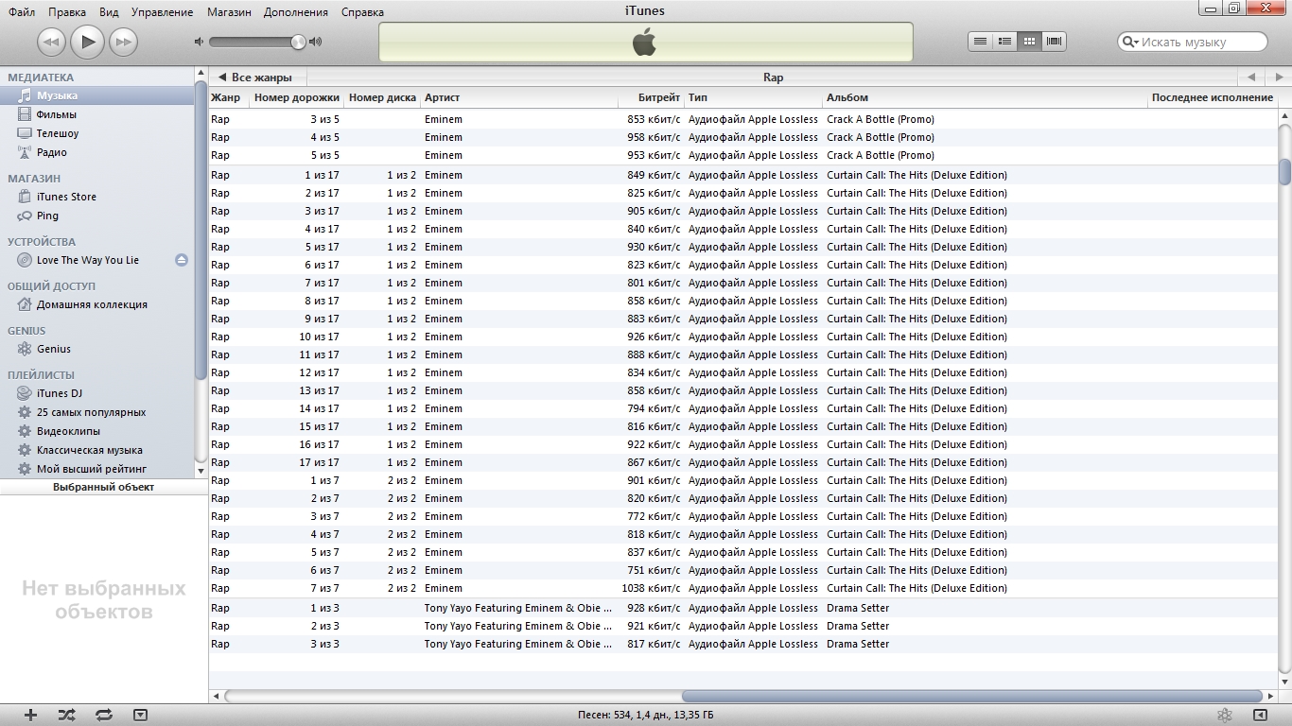Click the Выбранный объект header
Screen dimensions: 1292x726
coord(104,487)
